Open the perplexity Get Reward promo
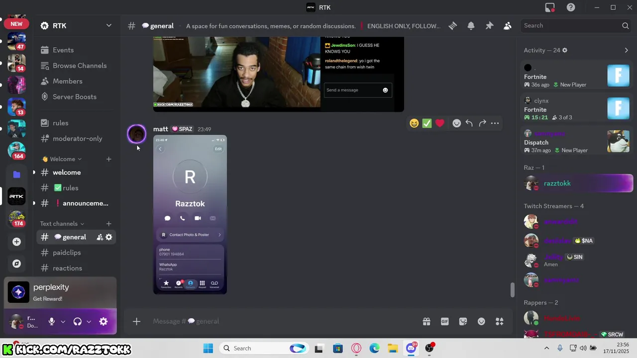 click(x=60, y=292)
